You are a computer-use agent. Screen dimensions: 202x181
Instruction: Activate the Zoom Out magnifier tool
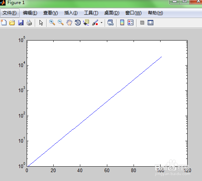pyautogui.click(x=61, y=22)
